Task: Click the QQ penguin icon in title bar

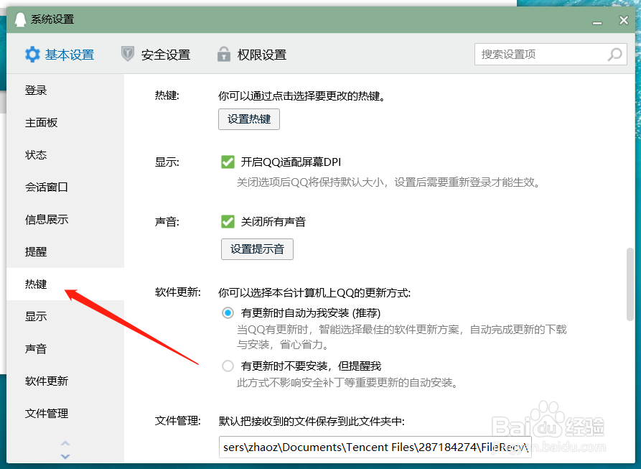Action: pos(20,19)
